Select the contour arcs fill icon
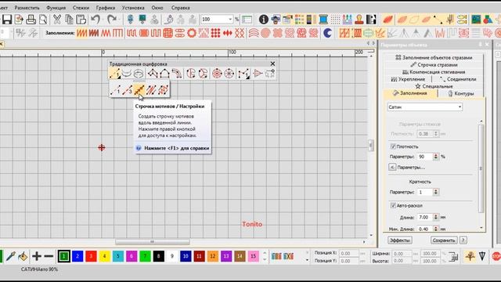This screenshot has height=282, width=501. 254,33
